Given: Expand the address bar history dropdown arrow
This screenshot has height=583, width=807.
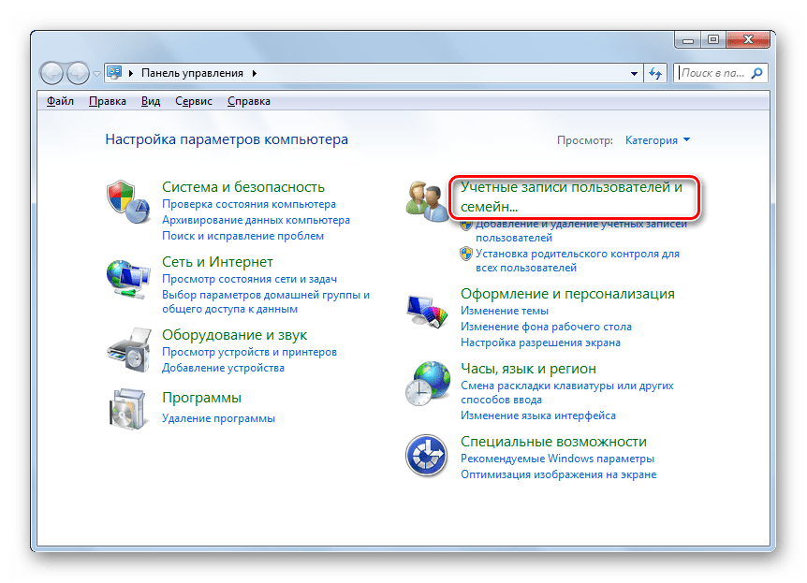Looking at the screenshot, I should [x=634, y=74].
